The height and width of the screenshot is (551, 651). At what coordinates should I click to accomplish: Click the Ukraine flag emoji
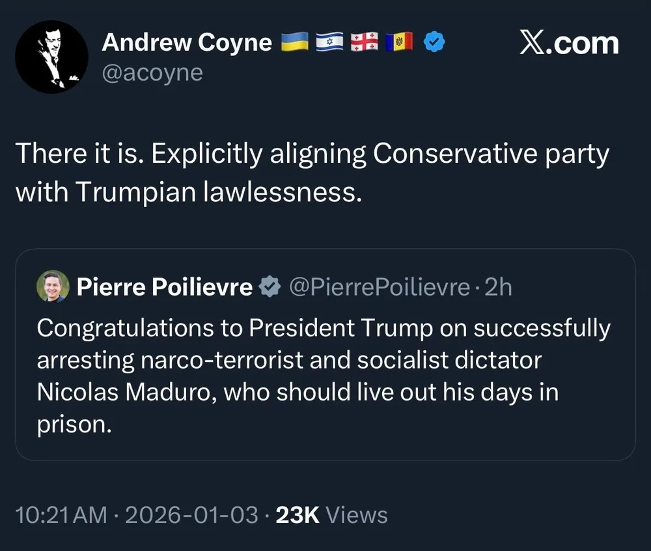[x=295, y=43]
